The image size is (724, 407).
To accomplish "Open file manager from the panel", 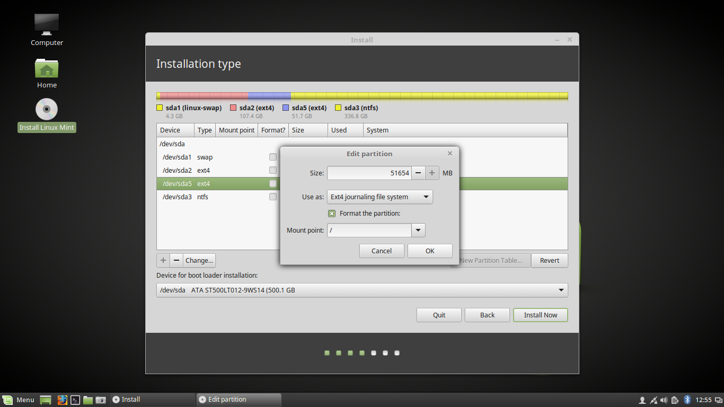I will coord(88,400).
